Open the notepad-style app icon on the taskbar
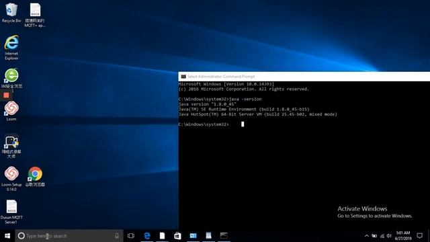 click(x=208, y=236)
